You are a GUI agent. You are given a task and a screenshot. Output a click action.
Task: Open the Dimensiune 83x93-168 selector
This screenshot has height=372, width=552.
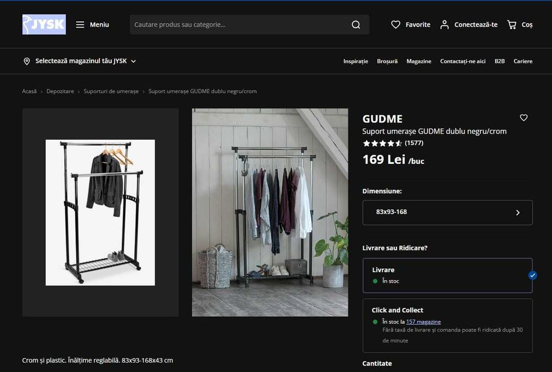[x=448, y=212]
